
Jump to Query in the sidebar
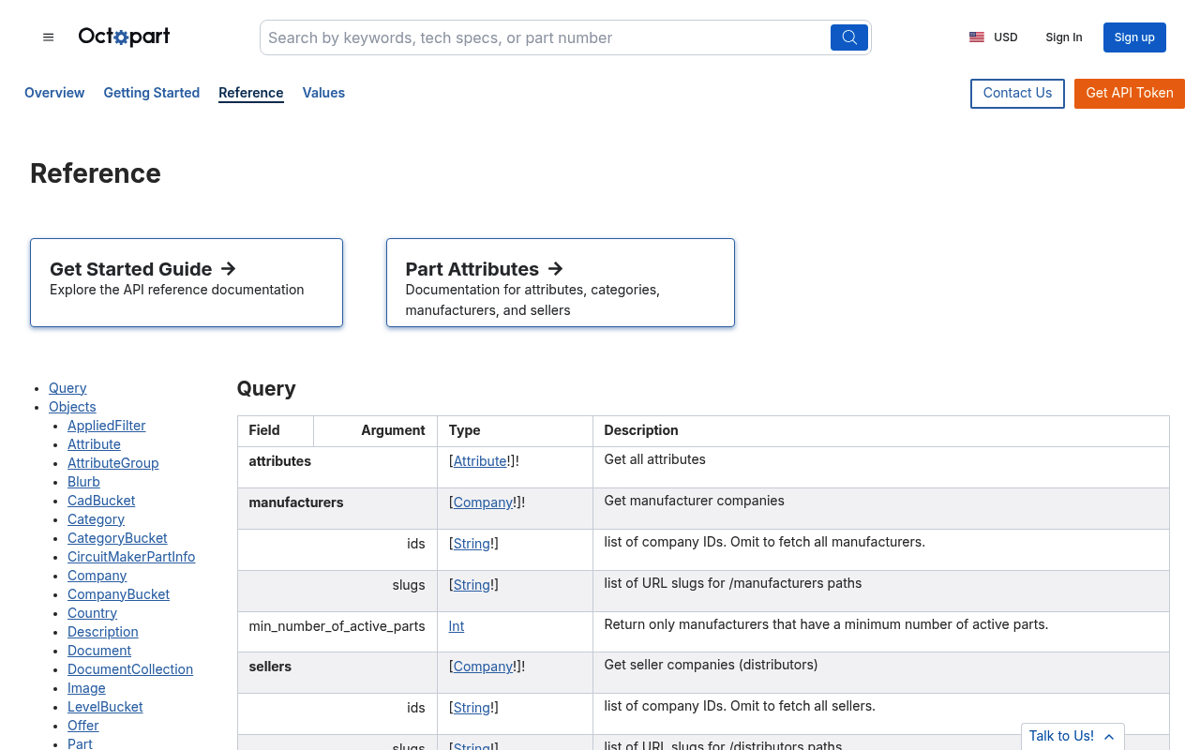tap(67, 388)
